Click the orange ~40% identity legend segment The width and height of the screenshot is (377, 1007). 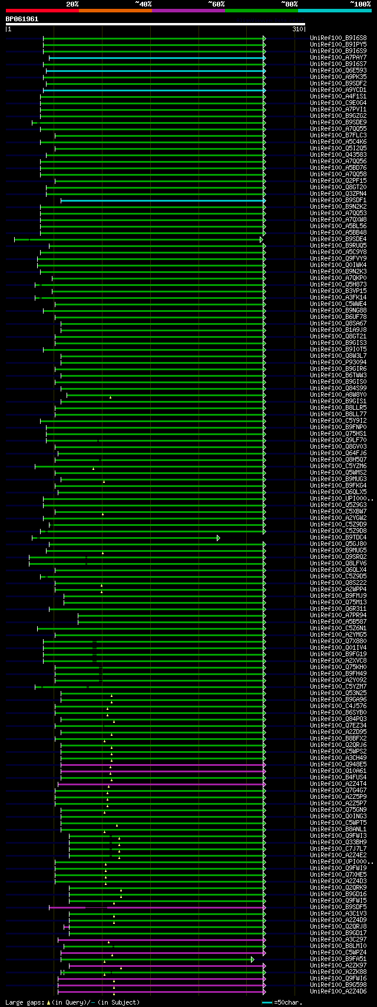(115, 10)
